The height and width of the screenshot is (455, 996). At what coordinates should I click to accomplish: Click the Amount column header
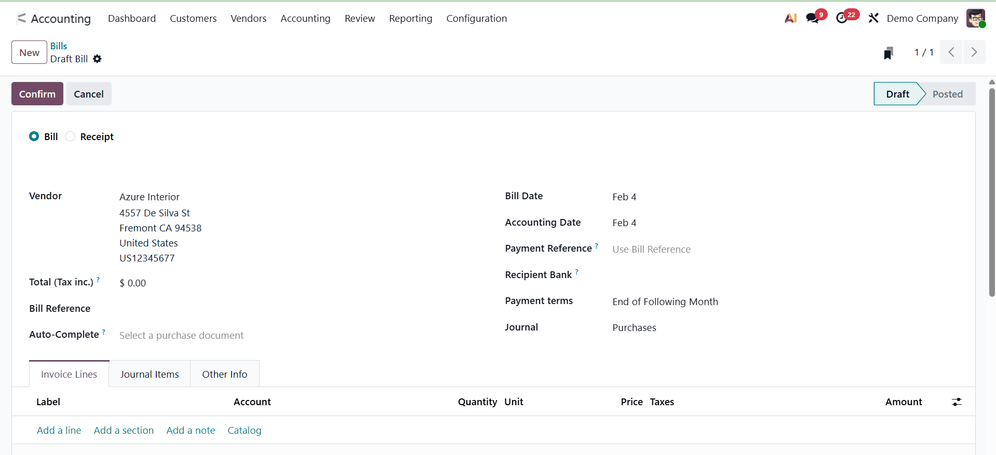(904, 402)
